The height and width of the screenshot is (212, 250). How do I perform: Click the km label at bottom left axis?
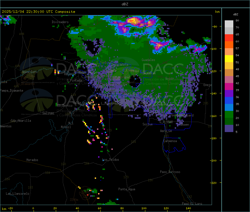click(4, 209)
